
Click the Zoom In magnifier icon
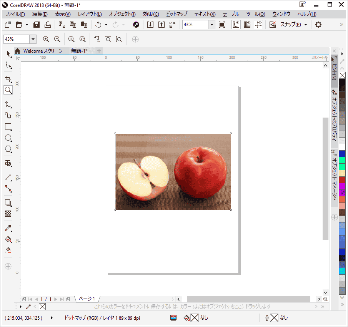pos(46,39)
